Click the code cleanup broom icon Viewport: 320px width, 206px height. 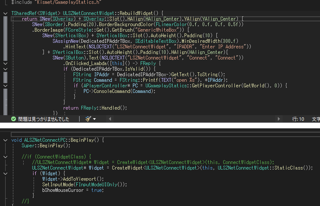point(88,119)
